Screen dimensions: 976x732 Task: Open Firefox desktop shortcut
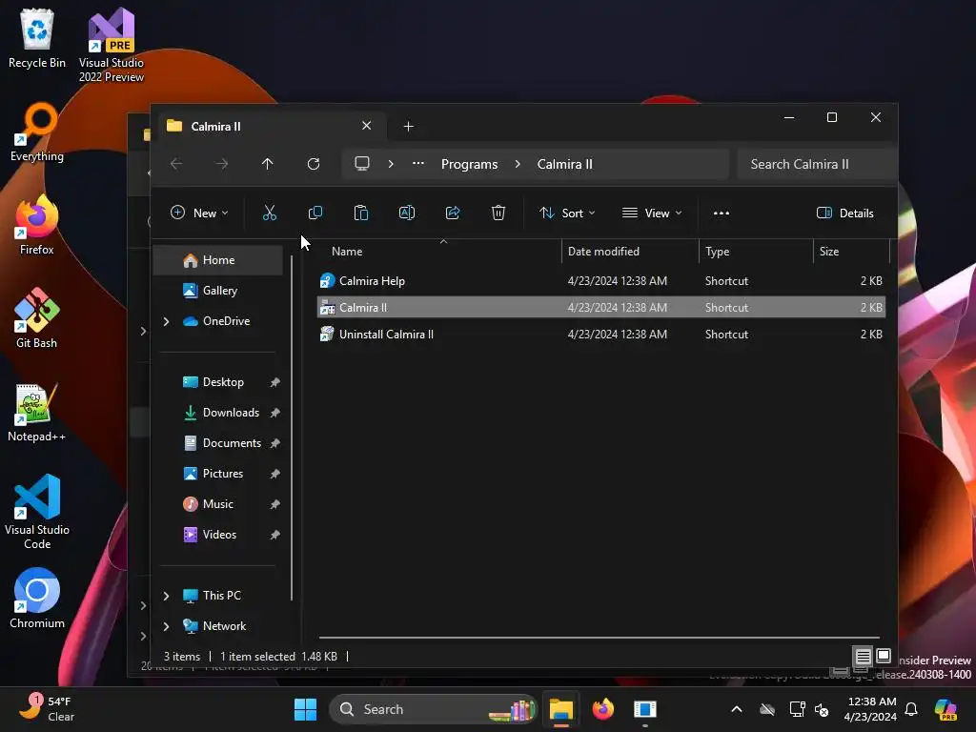coord(37,225)
